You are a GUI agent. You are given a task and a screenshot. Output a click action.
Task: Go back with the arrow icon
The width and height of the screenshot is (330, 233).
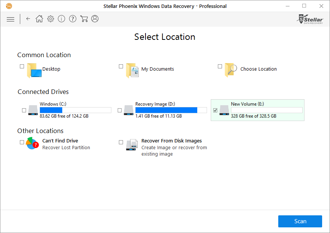28,19
